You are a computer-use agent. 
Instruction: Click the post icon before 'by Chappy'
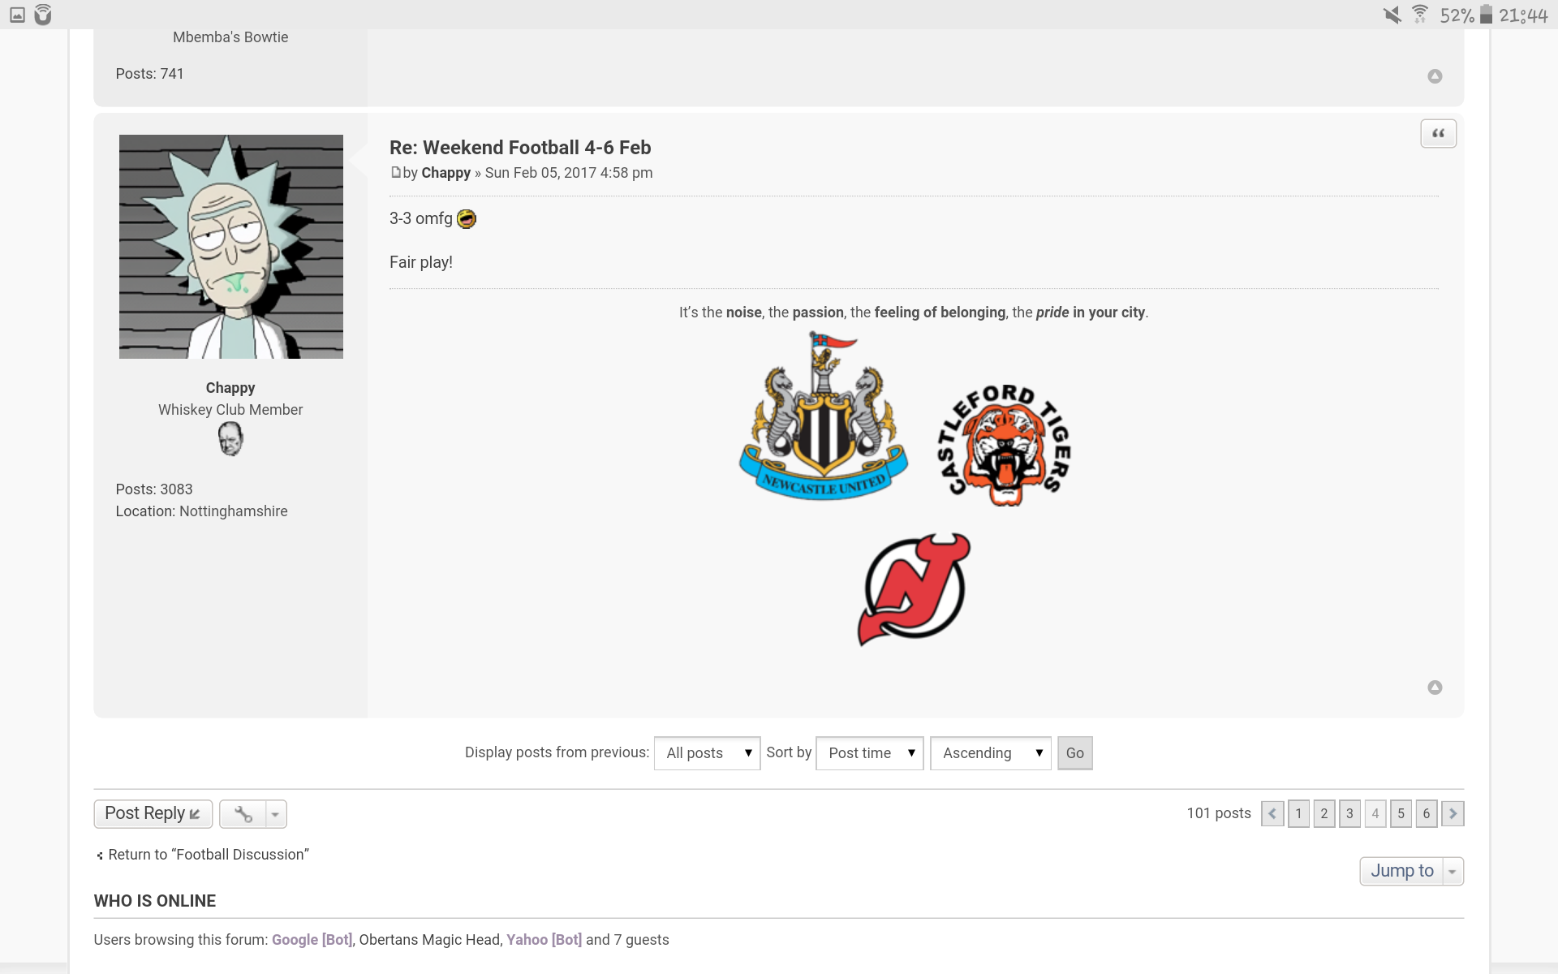(x=395, y=172)
